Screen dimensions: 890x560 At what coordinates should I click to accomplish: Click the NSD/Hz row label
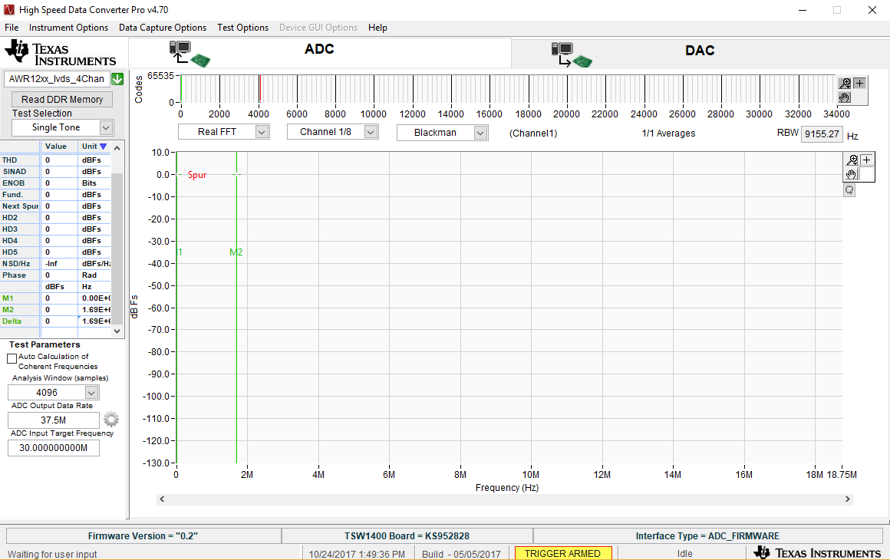(16, 263)
